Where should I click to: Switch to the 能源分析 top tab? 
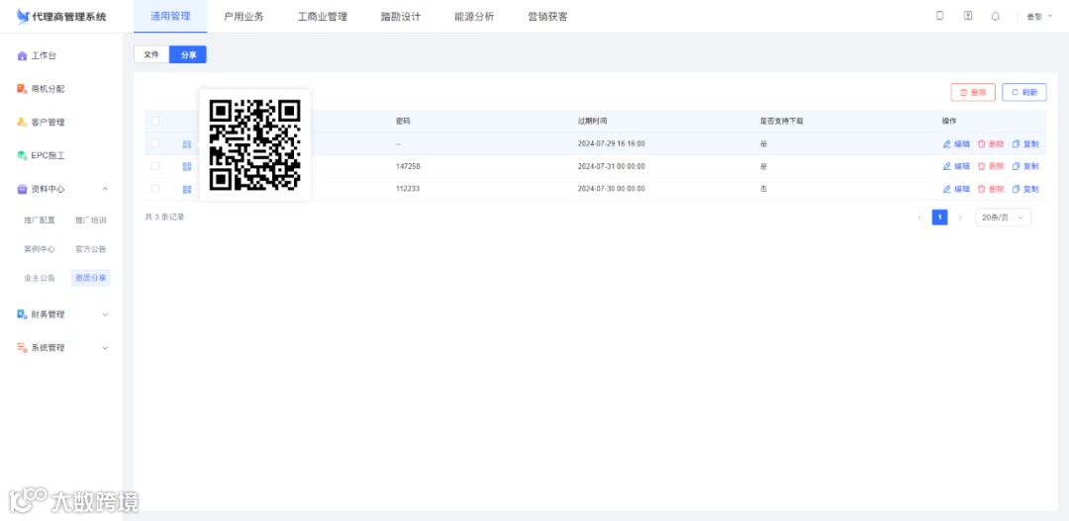[x=474, y=17]
